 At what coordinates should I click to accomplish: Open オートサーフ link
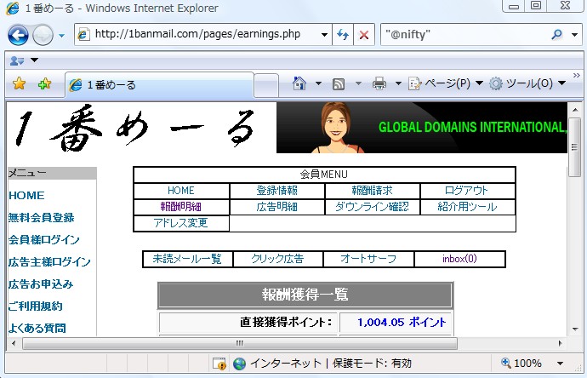(368, 259)
